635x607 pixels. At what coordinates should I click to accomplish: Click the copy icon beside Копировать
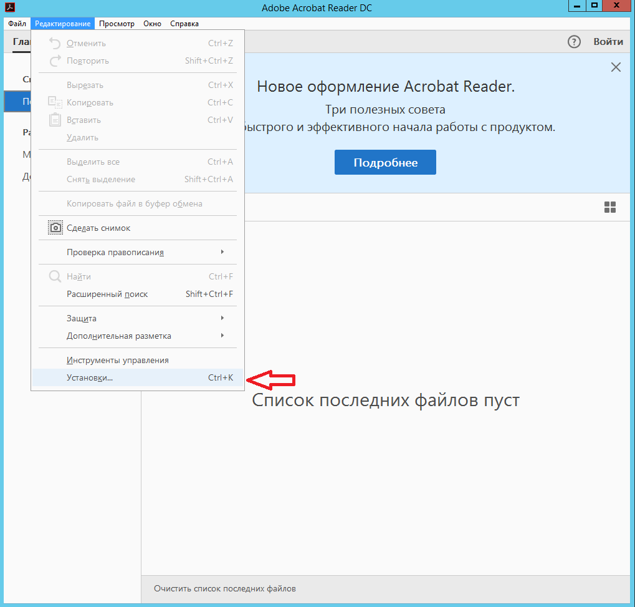coord(55,102)
